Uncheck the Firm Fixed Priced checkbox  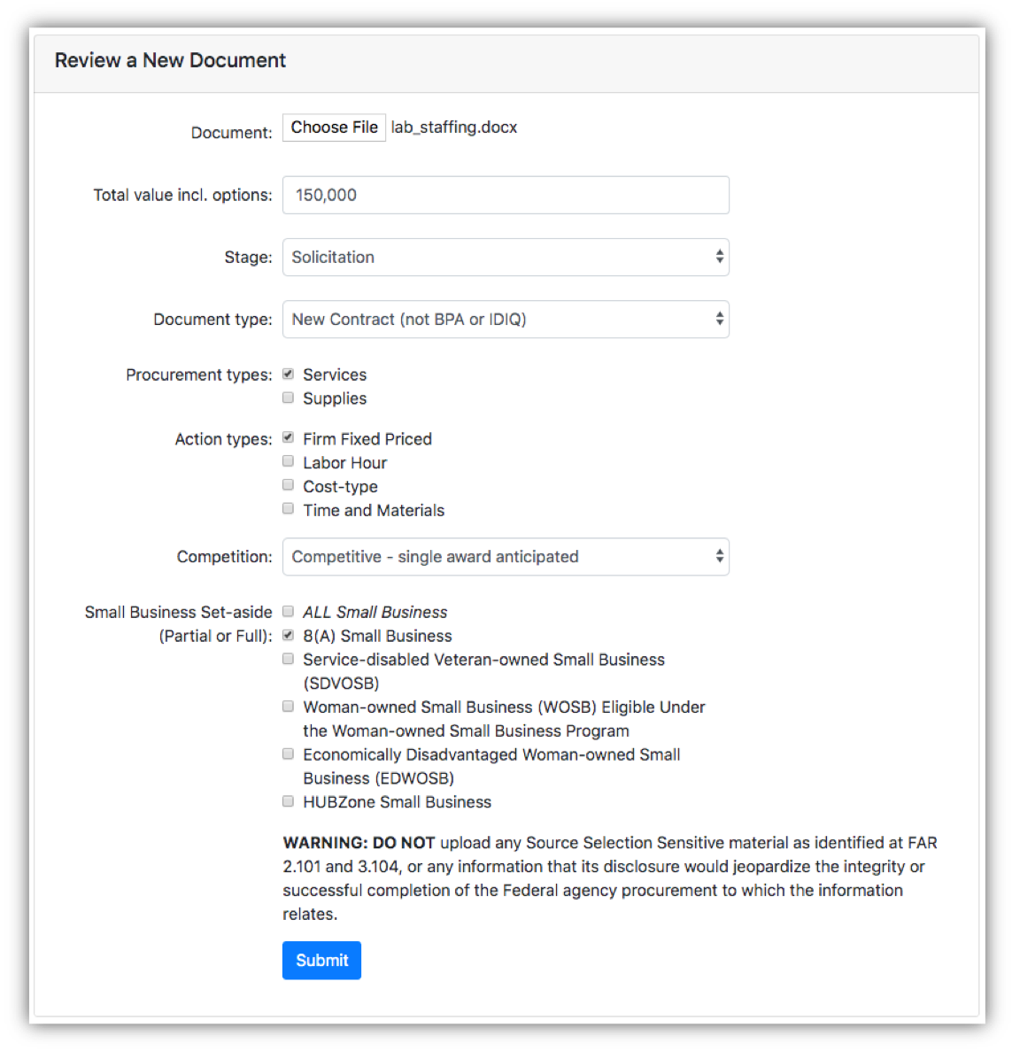pos(288,437)
